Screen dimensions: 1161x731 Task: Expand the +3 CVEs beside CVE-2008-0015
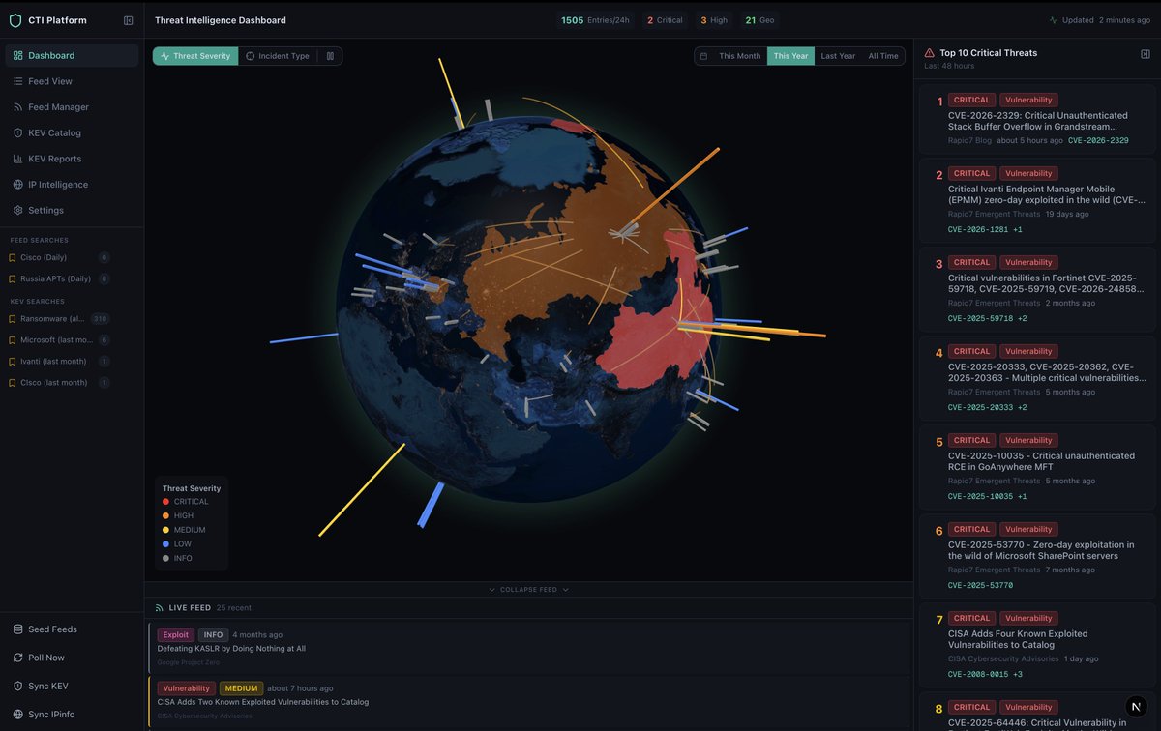1018,674
